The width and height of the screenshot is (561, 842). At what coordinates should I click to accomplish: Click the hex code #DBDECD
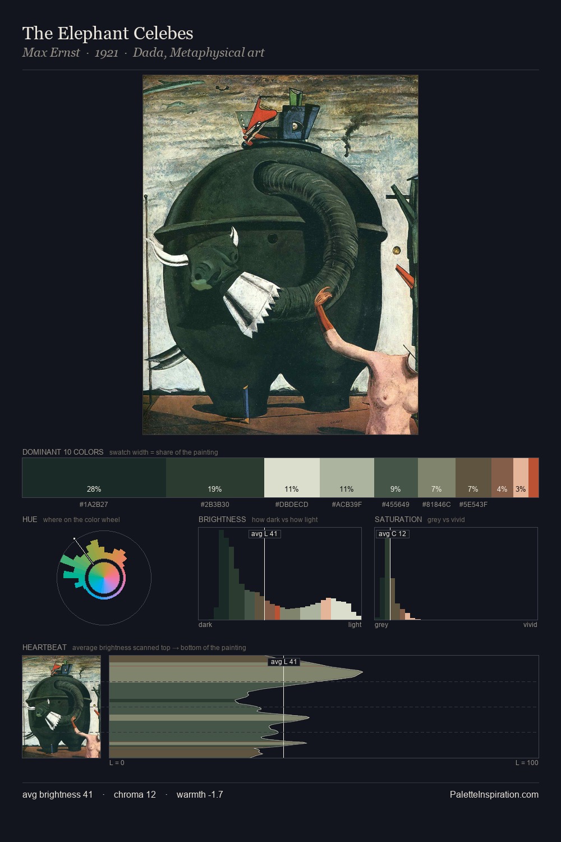[292, 505]
